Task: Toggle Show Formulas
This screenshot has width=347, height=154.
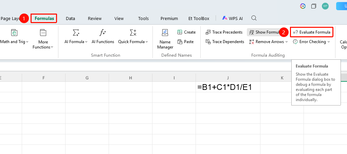Action: 264,32
